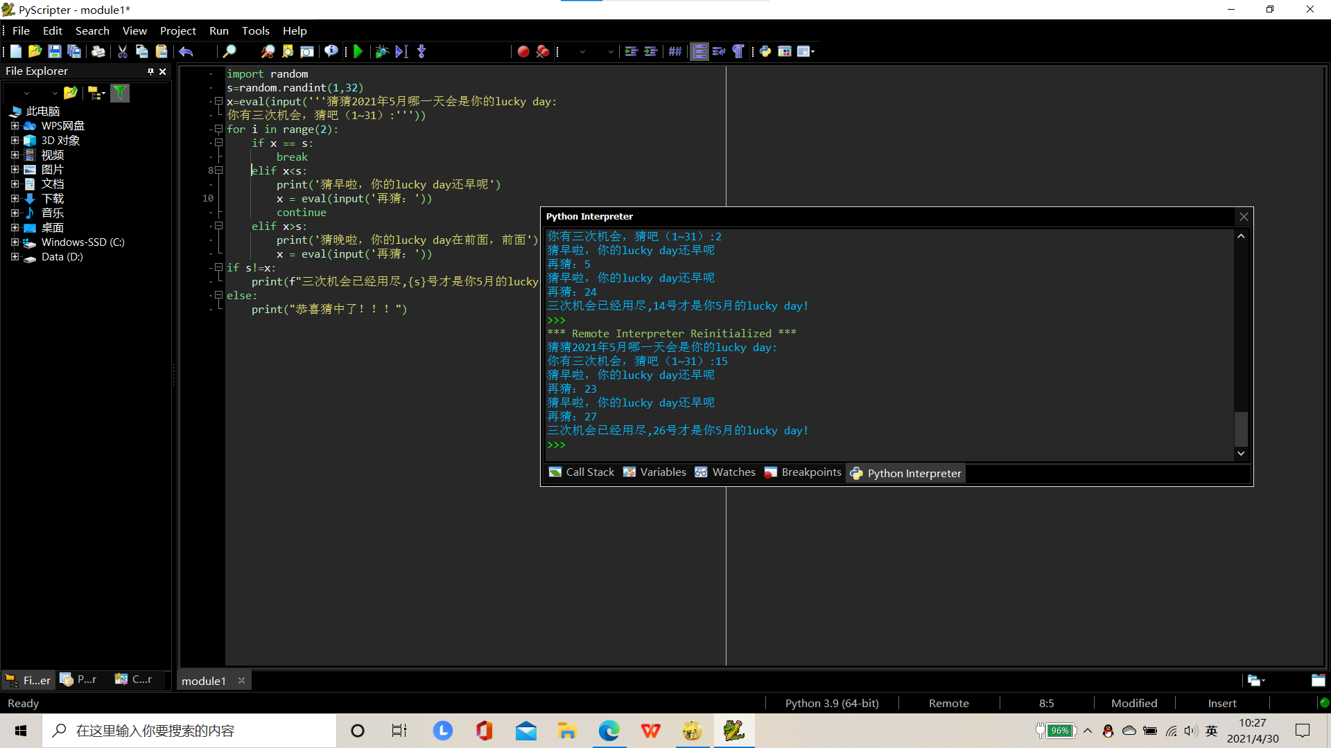The image size is (1331, 748).
Task: Switch to the Variables tab
Action: click(654, 472)
